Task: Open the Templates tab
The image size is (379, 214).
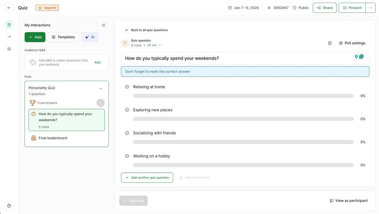Action: click(63, 37)
